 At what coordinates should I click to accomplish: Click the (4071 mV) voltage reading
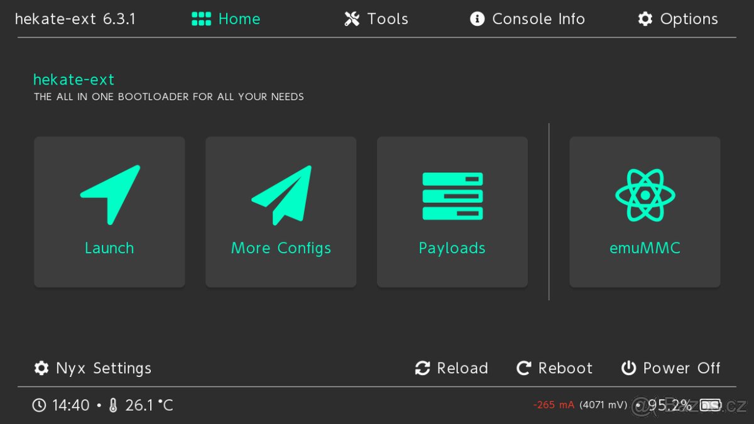pyautogui.click(x=603, y=405)
